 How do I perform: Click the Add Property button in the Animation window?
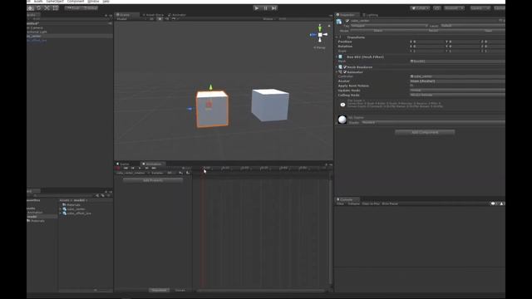153,180
